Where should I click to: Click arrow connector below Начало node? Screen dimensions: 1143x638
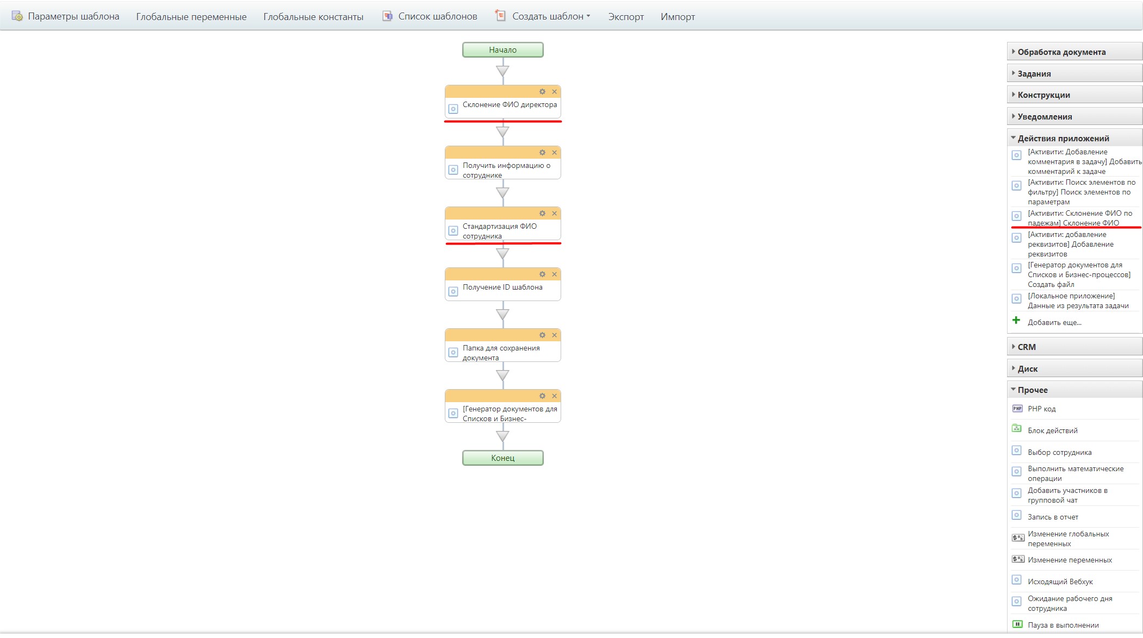coord(502,71)
